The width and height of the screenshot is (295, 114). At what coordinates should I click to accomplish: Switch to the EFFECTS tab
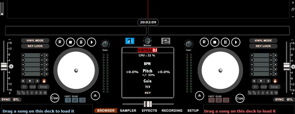point(150,111)
